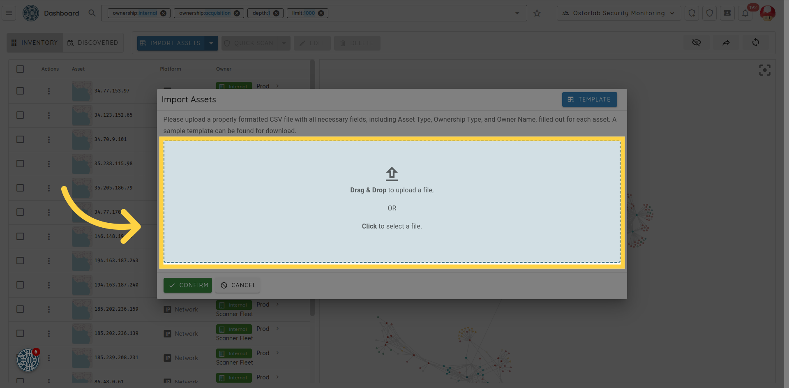
Task: Star the current filter as favorite
Action: (537, 13)
